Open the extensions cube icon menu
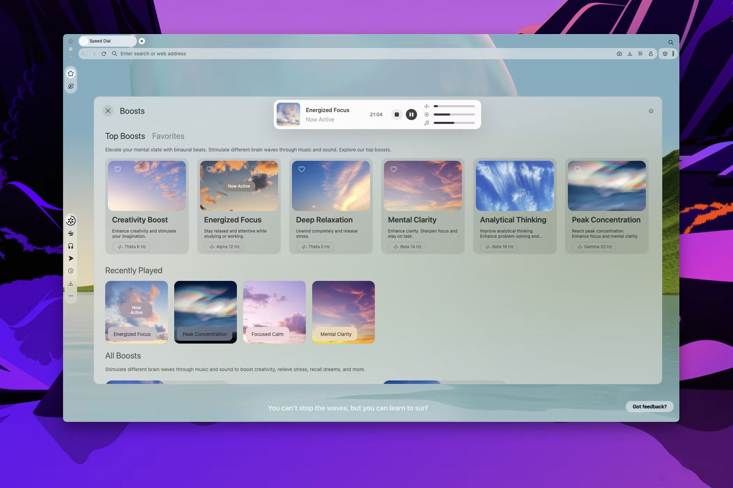 [x=665, y=54]
